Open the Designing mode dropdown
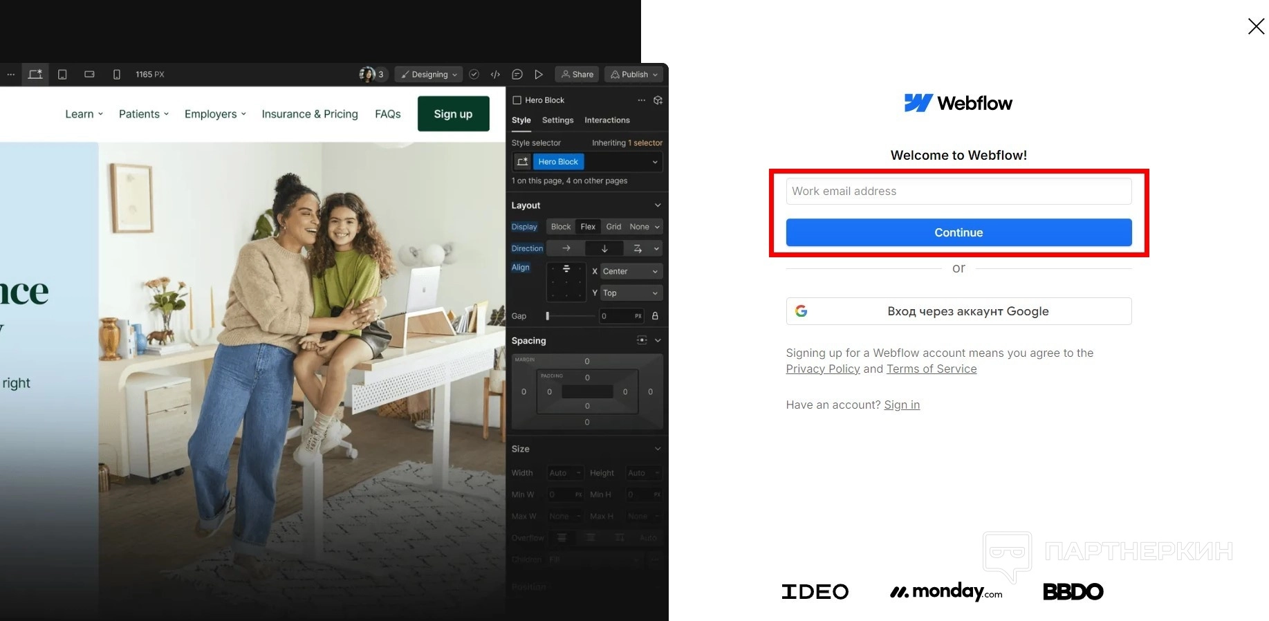The height and width of the screenshot is (621, 1269). tap(429, 75)
